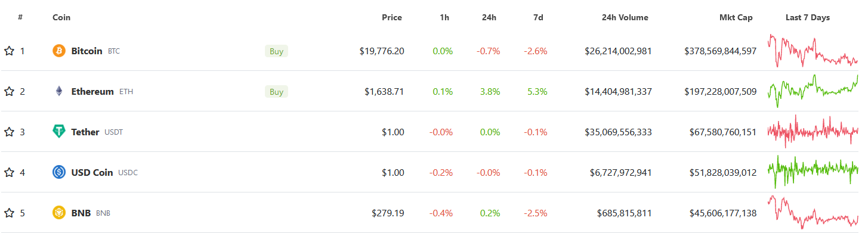Screen dimensions: 865x233
Task: Click the Buy button for Bitcoin
Action: [x=276, y=51]
